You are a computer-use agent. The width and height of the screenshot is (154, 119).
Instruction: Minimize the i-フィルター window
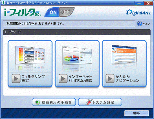pyautogui.click(x=139, y=3)
